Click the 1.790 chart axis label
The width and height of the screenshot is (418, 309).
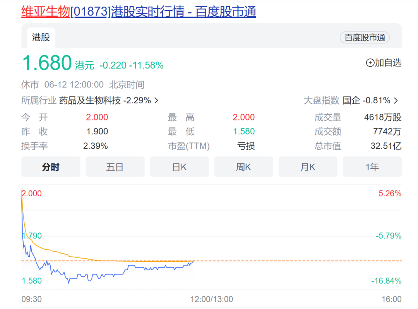tap(32, 236)
